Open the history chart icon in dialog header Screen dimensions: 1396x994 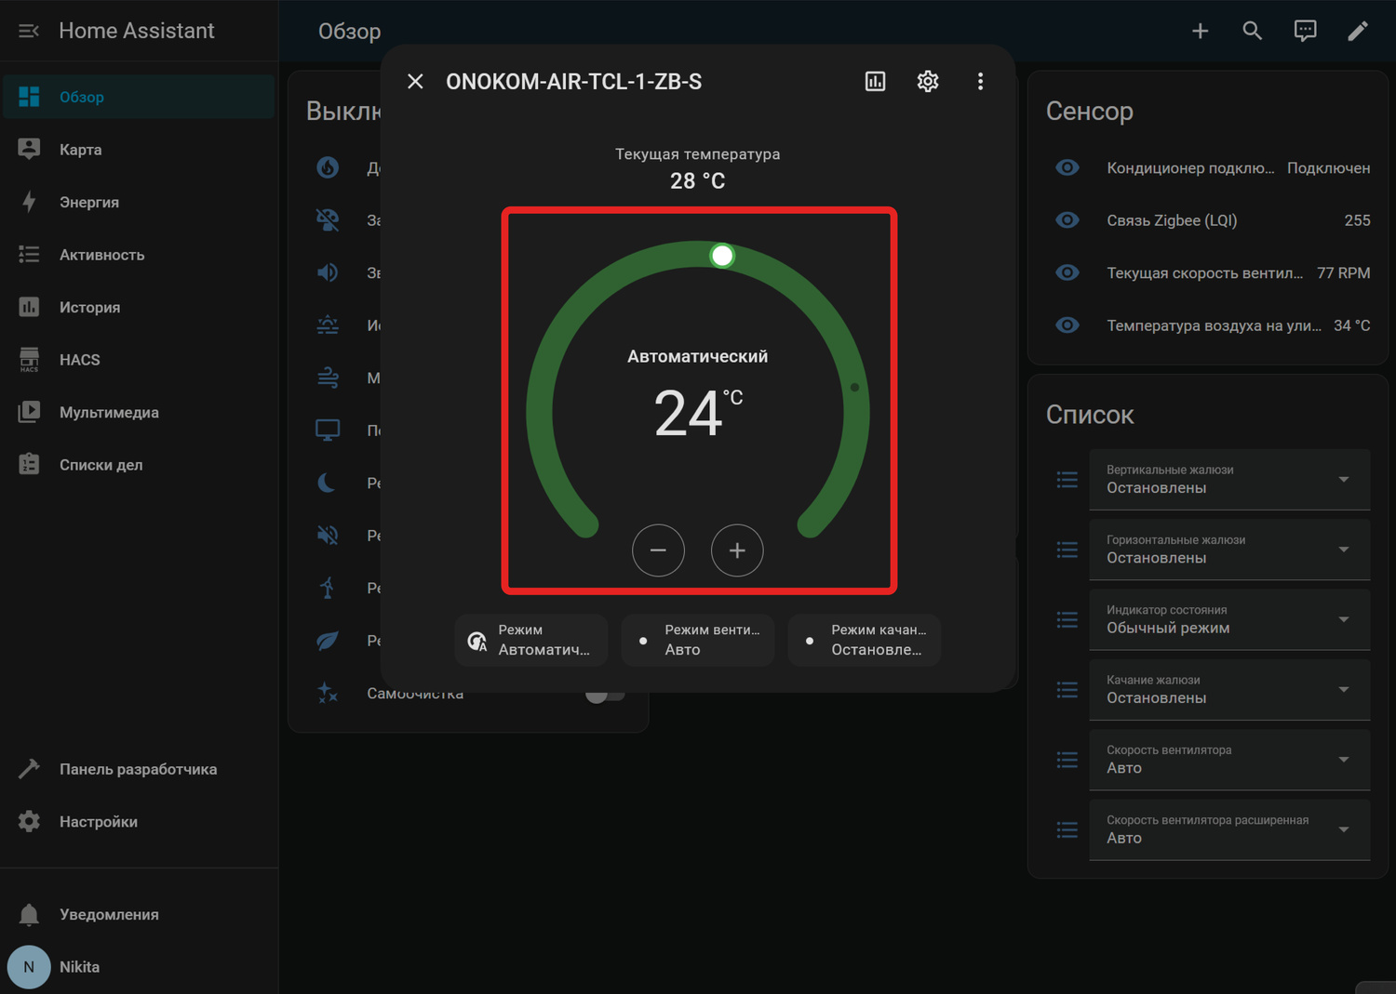click(875, 82)
